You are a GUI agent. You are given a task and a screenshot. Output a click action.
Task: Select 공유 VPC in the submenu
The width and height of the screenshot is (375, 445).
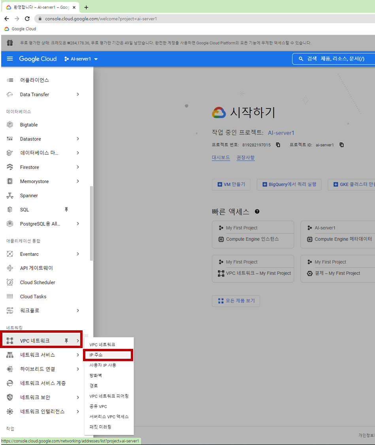[109, 406]
